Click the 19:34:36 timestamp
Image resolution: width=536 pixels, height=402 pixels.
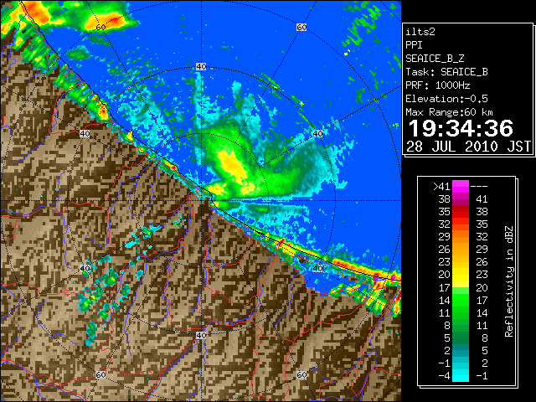click(461, 128)
